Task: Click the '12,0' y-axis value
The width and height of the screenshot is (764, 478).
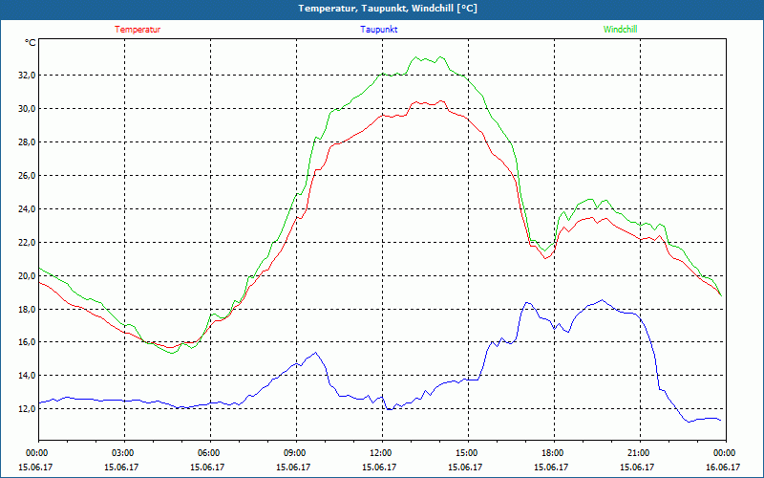Action: [x=28, y=409]
